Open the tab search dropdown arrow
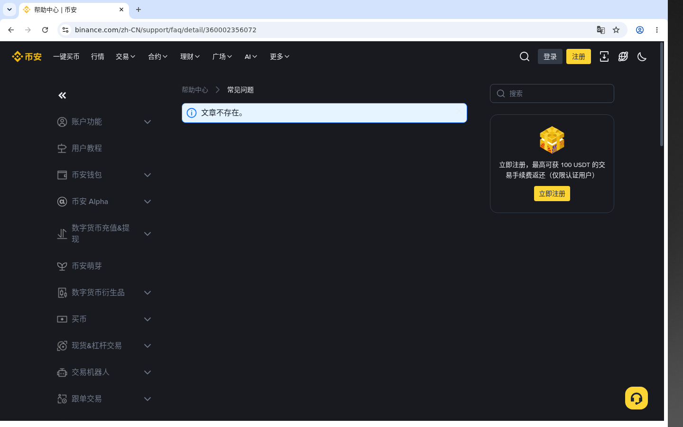 click(x=9, y=9)
